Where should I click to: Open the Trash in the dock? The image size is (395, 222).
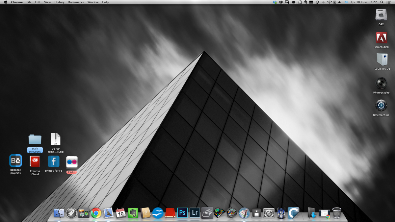(337, 213)
